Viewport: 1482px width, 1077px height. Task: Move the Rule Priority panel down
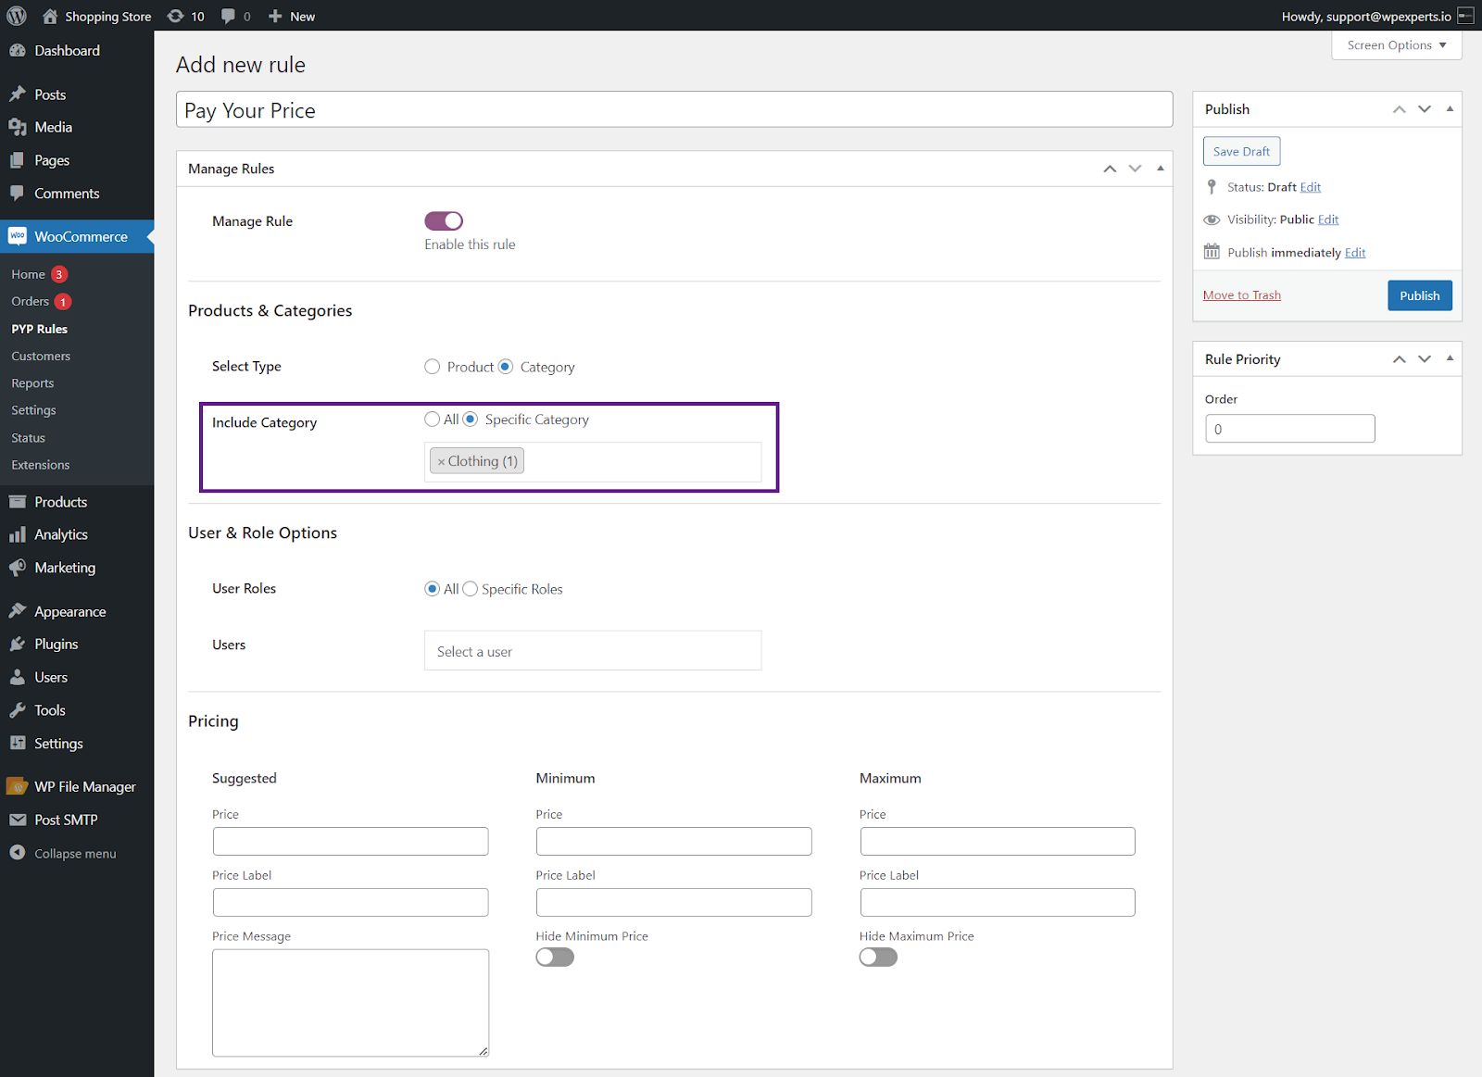[1425, 359]
